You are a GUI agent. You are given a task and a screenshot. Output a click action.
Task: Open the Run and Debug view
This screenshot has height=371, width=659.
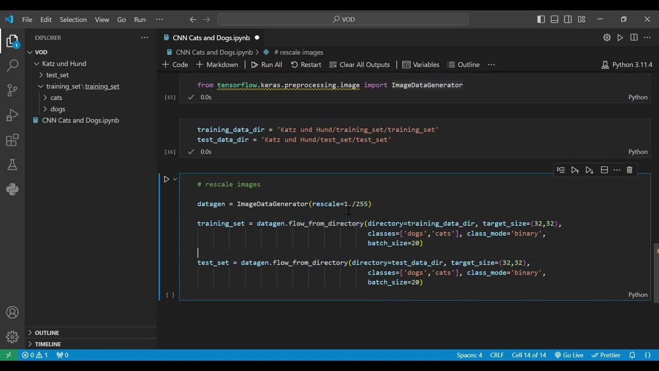[12, 115]
